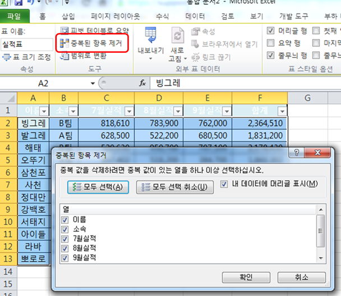This screenshot has height=296, width=341.
Task: Uncheck the 이름 column checkbox
Action: click(x=65, y=220)
